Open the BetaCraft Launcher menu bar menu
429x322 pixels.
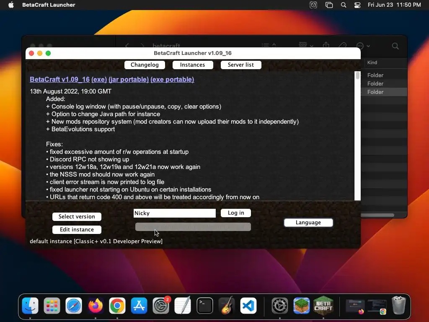coord(49,5)
